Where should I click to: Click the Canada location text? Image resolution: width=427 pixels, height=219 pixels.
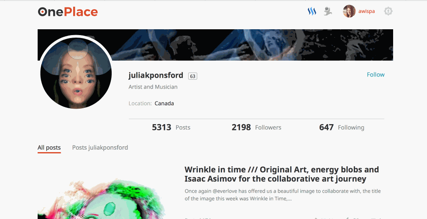coord(164,103)
